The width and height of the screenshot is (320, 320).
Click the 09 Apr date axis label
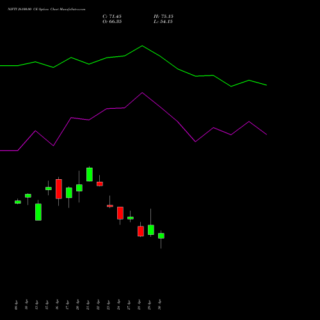(x=17, y=305)
